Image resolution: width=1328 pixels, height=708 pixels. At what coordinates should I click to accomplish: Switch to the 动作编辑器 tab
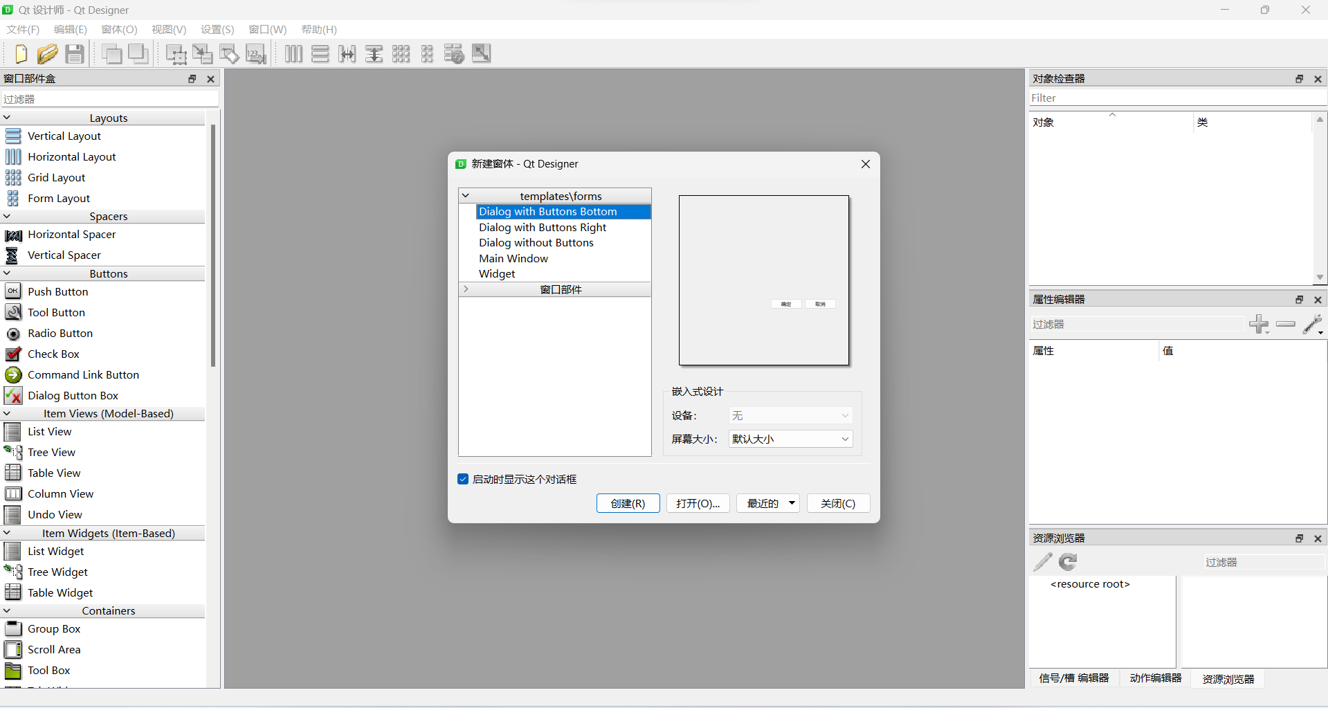(1156, 678)
